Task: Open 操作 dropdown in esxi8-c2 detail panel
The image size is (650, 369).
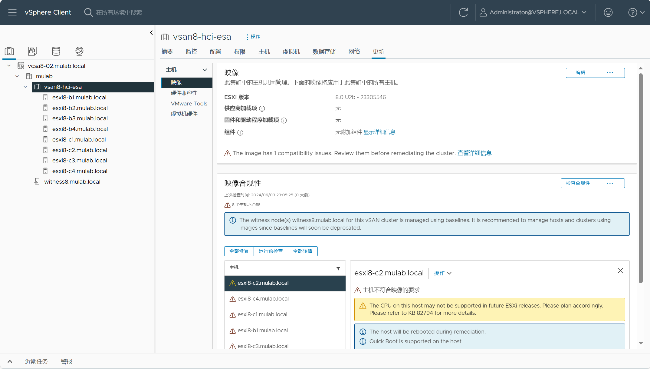Action: [x=443, y=273]
